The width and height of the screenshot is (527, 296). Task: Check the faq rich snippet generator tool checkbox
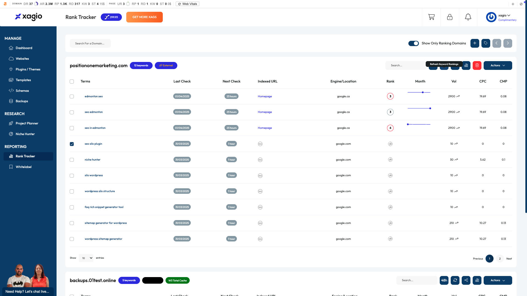(72, 207)
